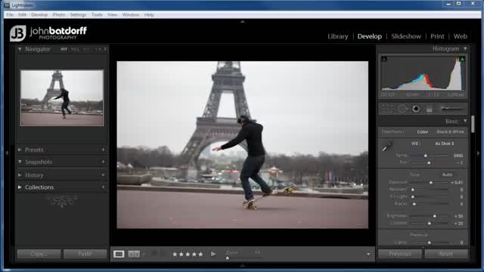
Task: Add a new preset with plus icon
Action: point(103,150)
